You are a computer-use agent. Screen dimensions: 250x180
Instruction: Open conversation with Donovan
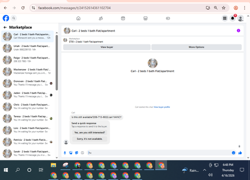pos(27,83)
